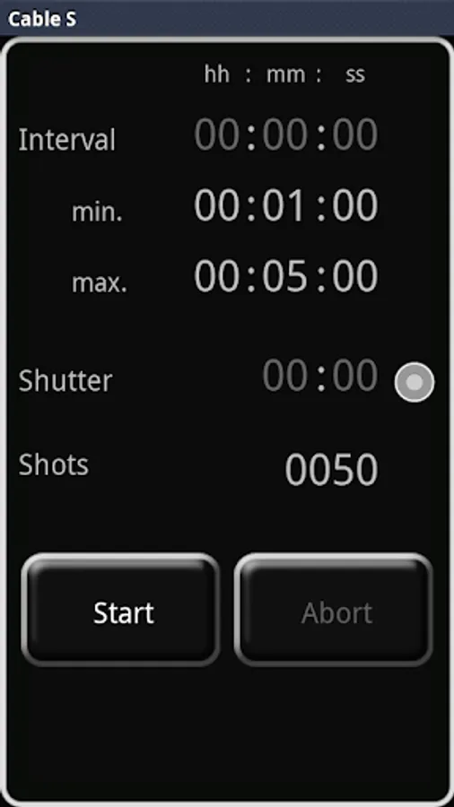This screenshot has height=807, width=454.
Task: Edit the Shots count 0050
Action: click(331, 469)
